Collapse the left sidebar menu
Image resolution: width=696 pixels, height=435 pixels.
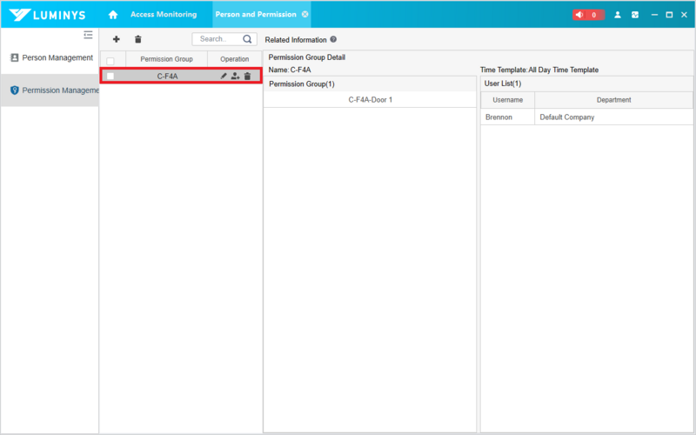coord(89,35)
